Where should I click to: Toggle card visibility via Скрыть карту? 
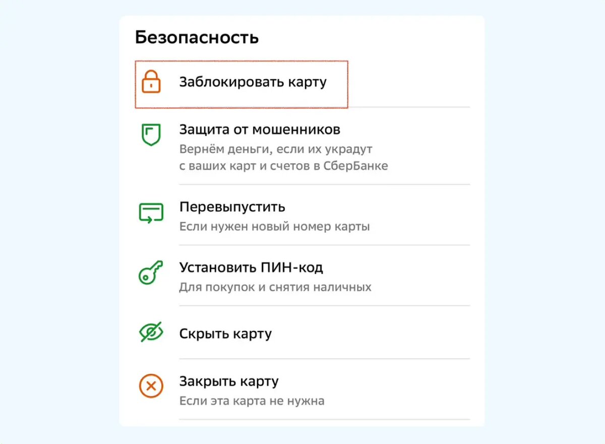pyautogui.click(x=225, y=333)
